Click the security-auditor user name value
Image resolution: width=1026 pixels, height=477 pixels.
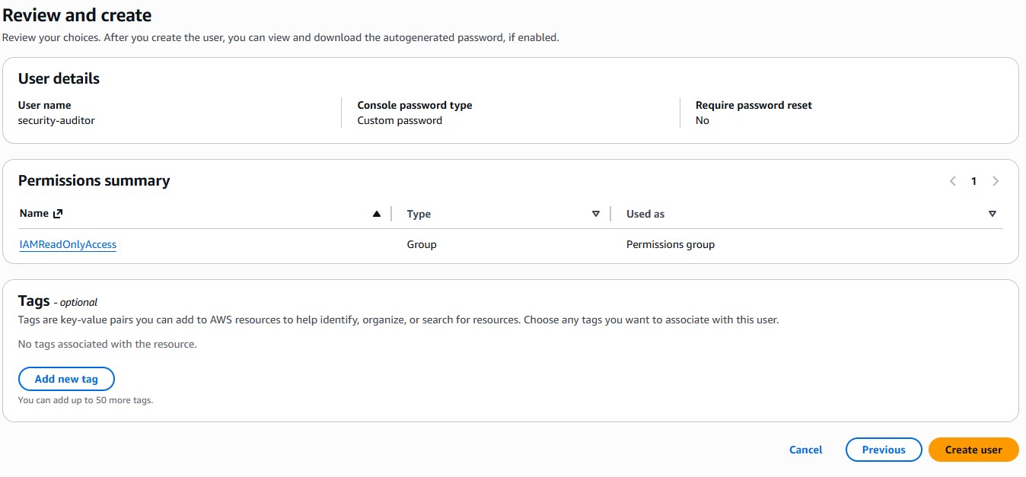56,120
